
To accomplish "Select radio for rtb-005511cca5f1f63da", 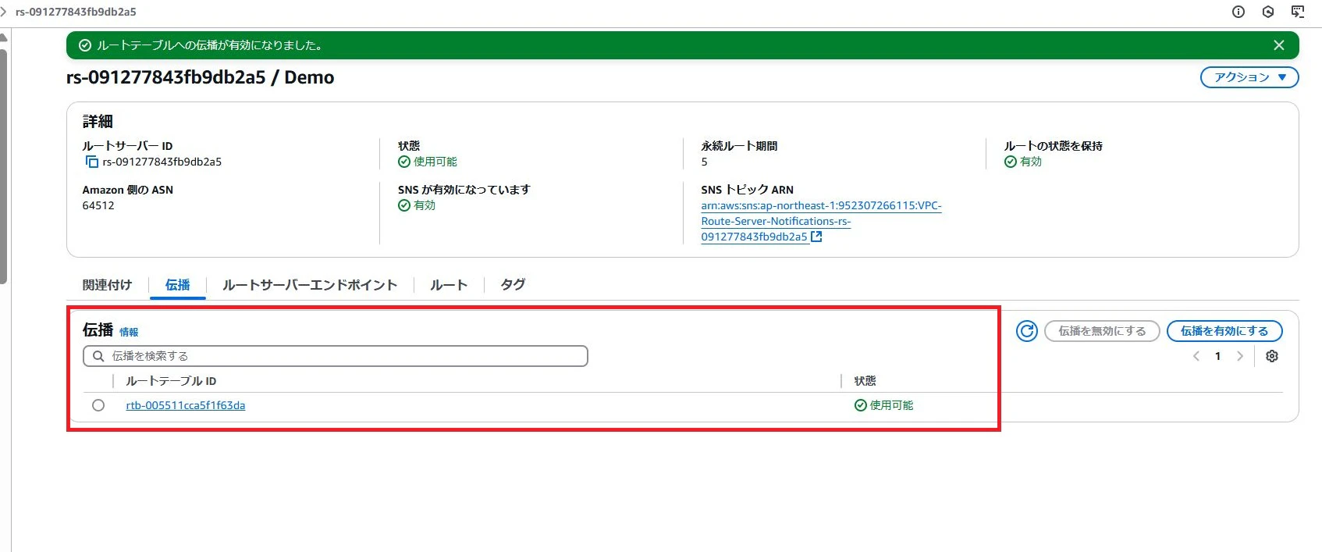I will tap(98, 405).
